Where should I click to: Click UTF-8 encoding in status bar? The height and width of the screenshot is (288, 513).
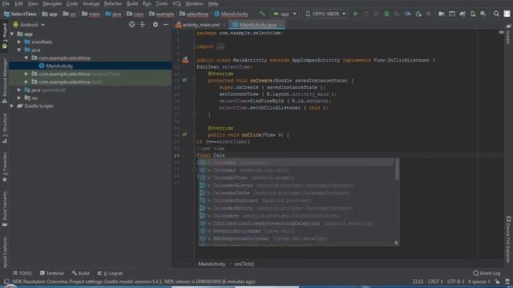click(x=455, y=282)
